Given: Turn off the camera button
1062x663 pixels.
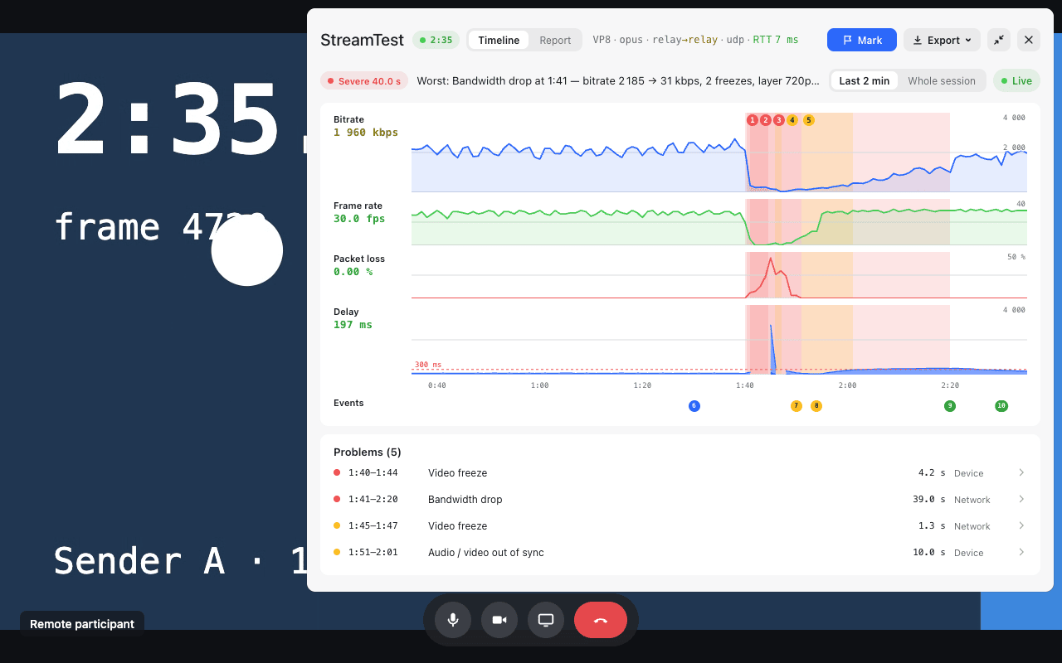Looking at the screenshot, I should click(499, 620).
